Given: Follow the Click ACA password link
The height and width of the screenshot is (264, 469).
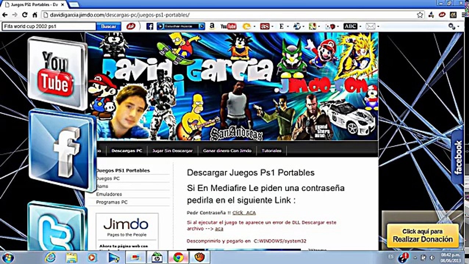Looking at the screenshot, I should (244, 213).
